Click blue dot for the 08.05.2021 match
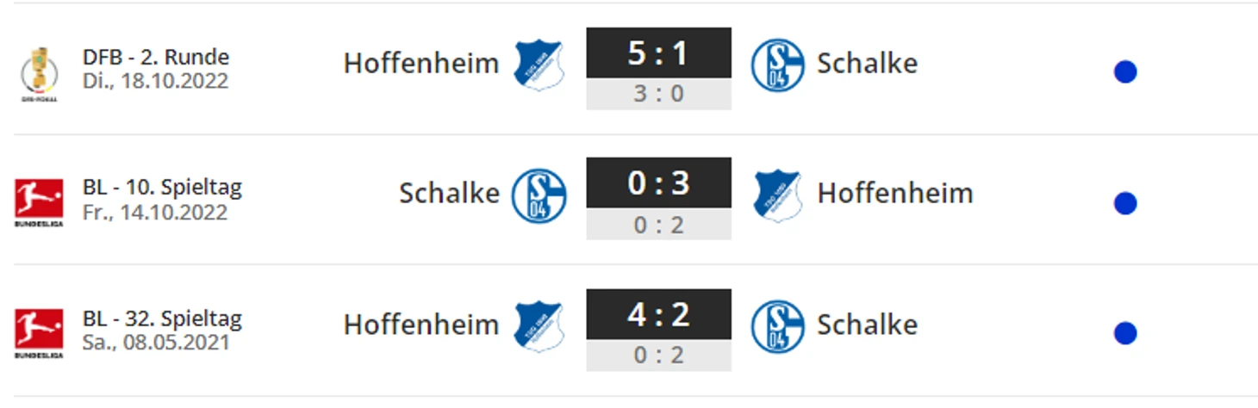Screen dimensions: 1258x408 [1124, 333]
